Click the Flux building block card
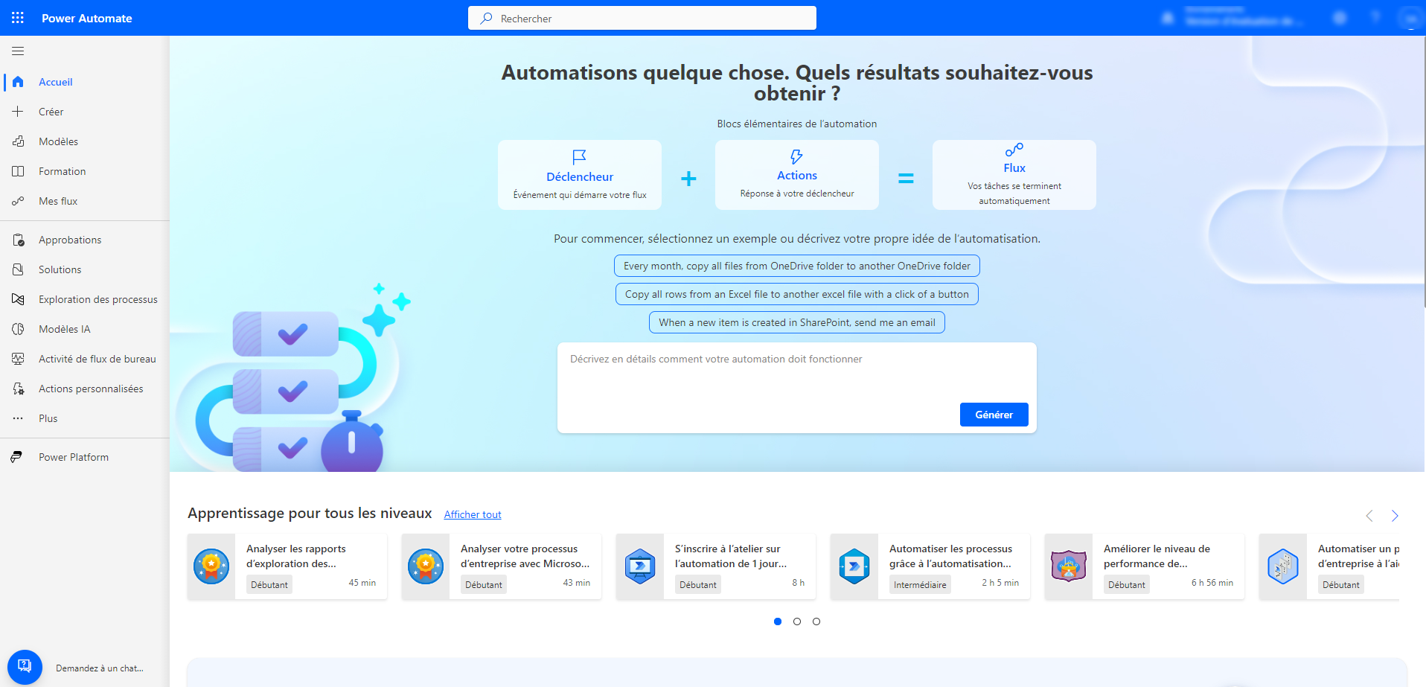The image size is (1426, 687). (x=1014, y=175)
